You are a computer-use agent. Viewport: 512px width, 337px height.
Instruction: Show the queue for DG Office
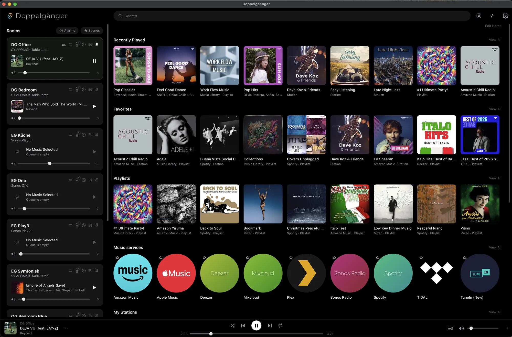pos(90,44)
